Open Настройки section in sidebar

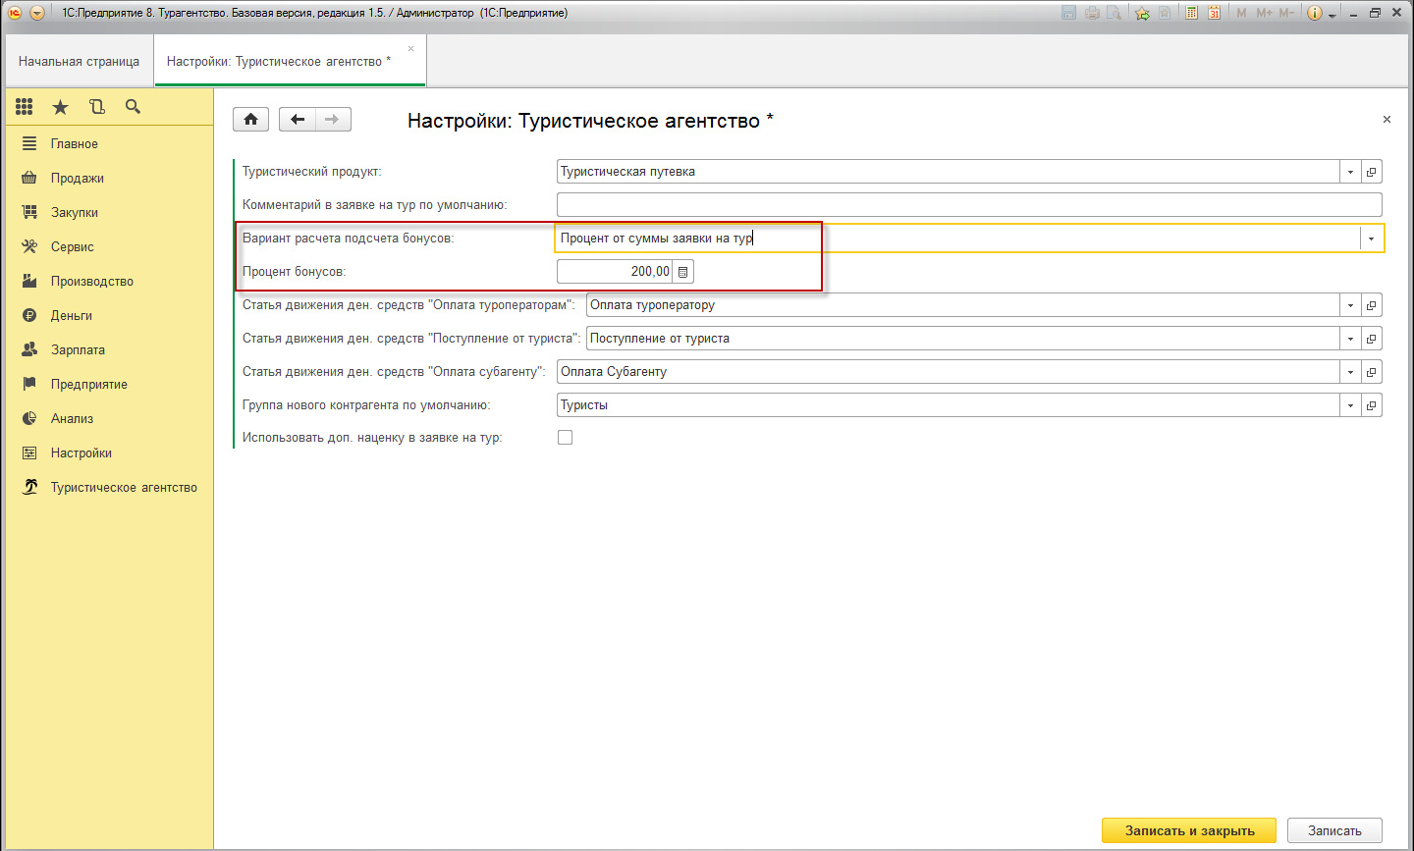click(109, 453)
